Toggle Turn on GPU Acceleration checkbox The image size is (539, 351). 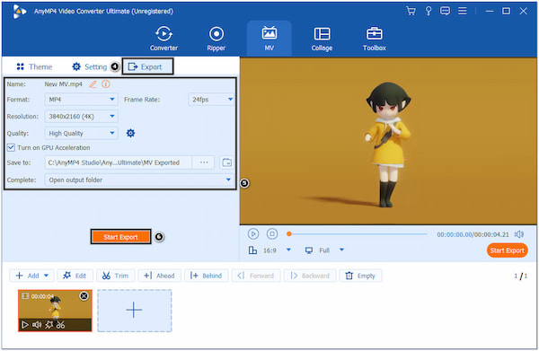11,148
